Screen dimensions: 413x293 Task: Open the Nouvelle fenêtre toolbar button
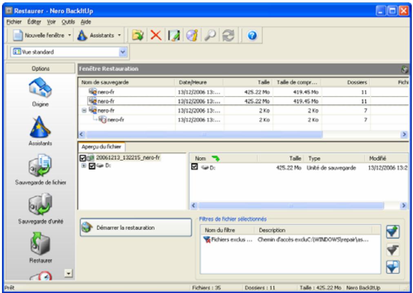point(39,36)
